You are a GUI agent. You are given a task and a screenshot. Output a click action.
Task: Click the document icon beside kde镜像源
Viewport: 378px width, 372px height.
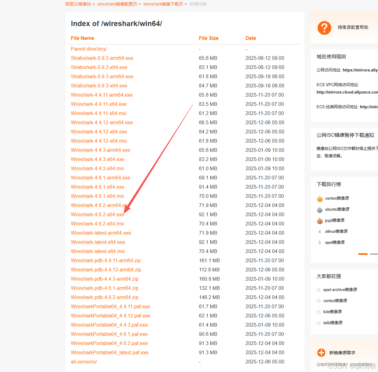319,312
